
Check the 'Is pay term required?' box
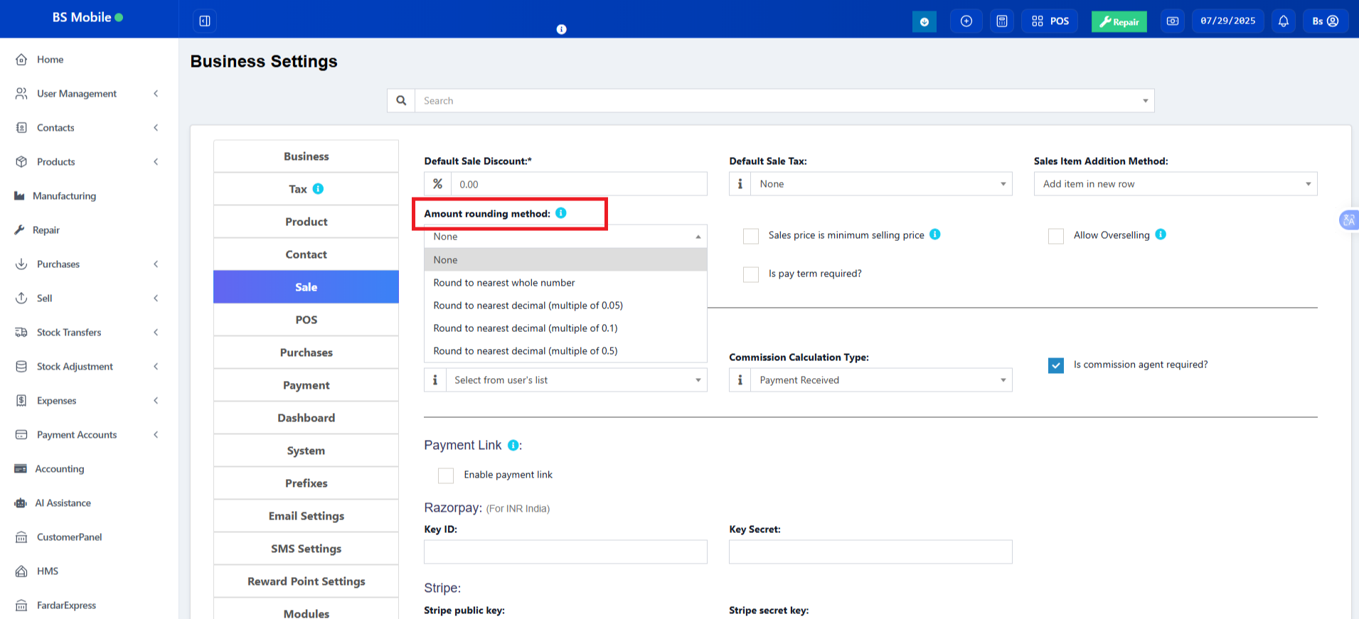coord(750,274)
